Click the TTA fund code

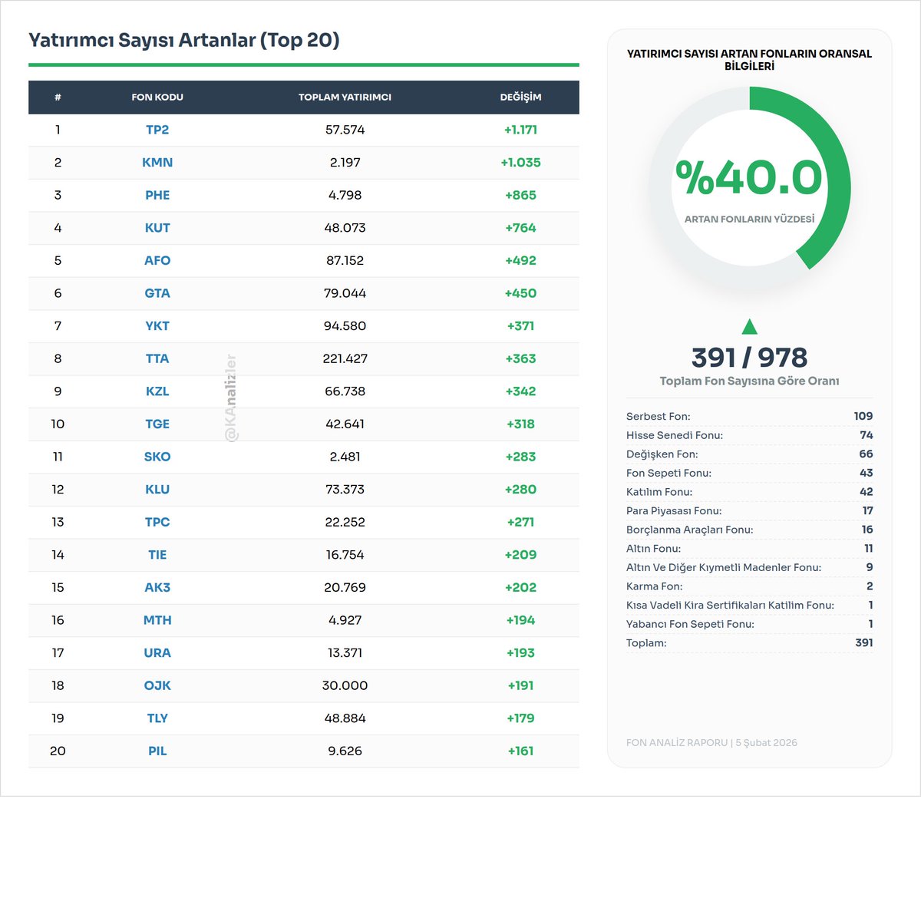(157, 358)
